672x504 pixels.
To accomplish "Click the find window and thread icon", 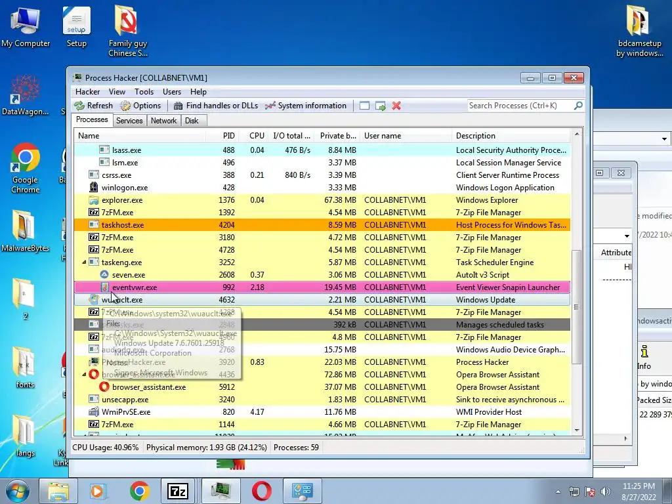I will (380, 106).
